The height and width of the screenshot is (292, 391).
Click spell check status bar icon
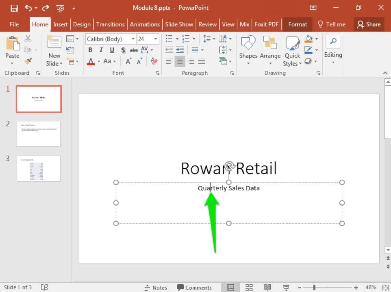pyautogui.click(x=44, y=287)
